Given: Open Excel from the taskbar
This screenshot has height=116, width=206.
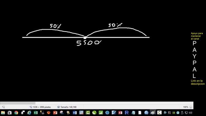Looking at the screenshot, I should [36, 113].
